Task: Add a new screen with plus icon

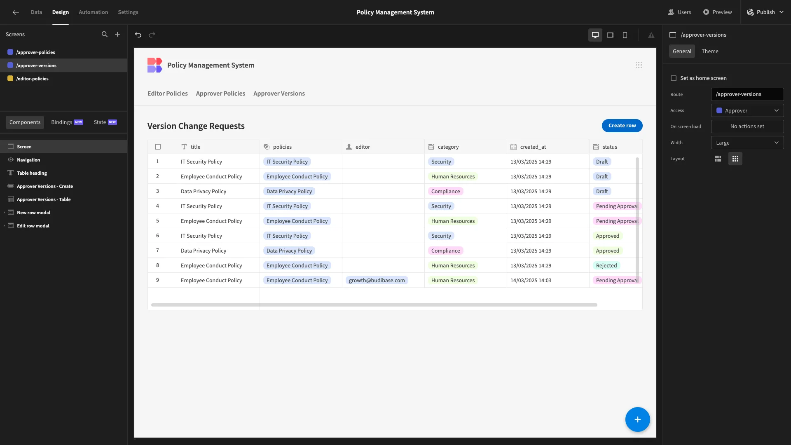Action: click(117, 35)
